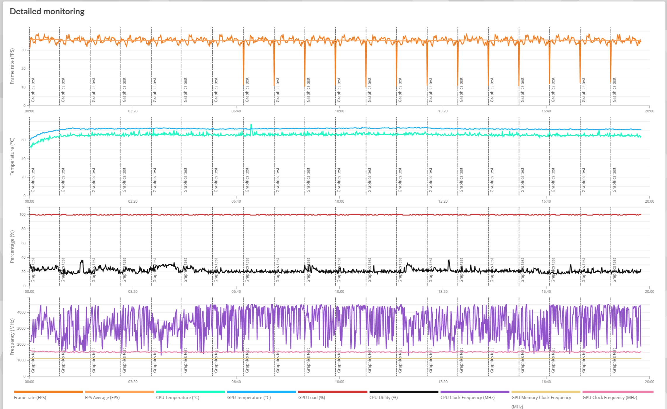The height and width of the screenshot is (409, 667).
Task: Click the blue GPU Temperature color bar
Action: [261, 392]
